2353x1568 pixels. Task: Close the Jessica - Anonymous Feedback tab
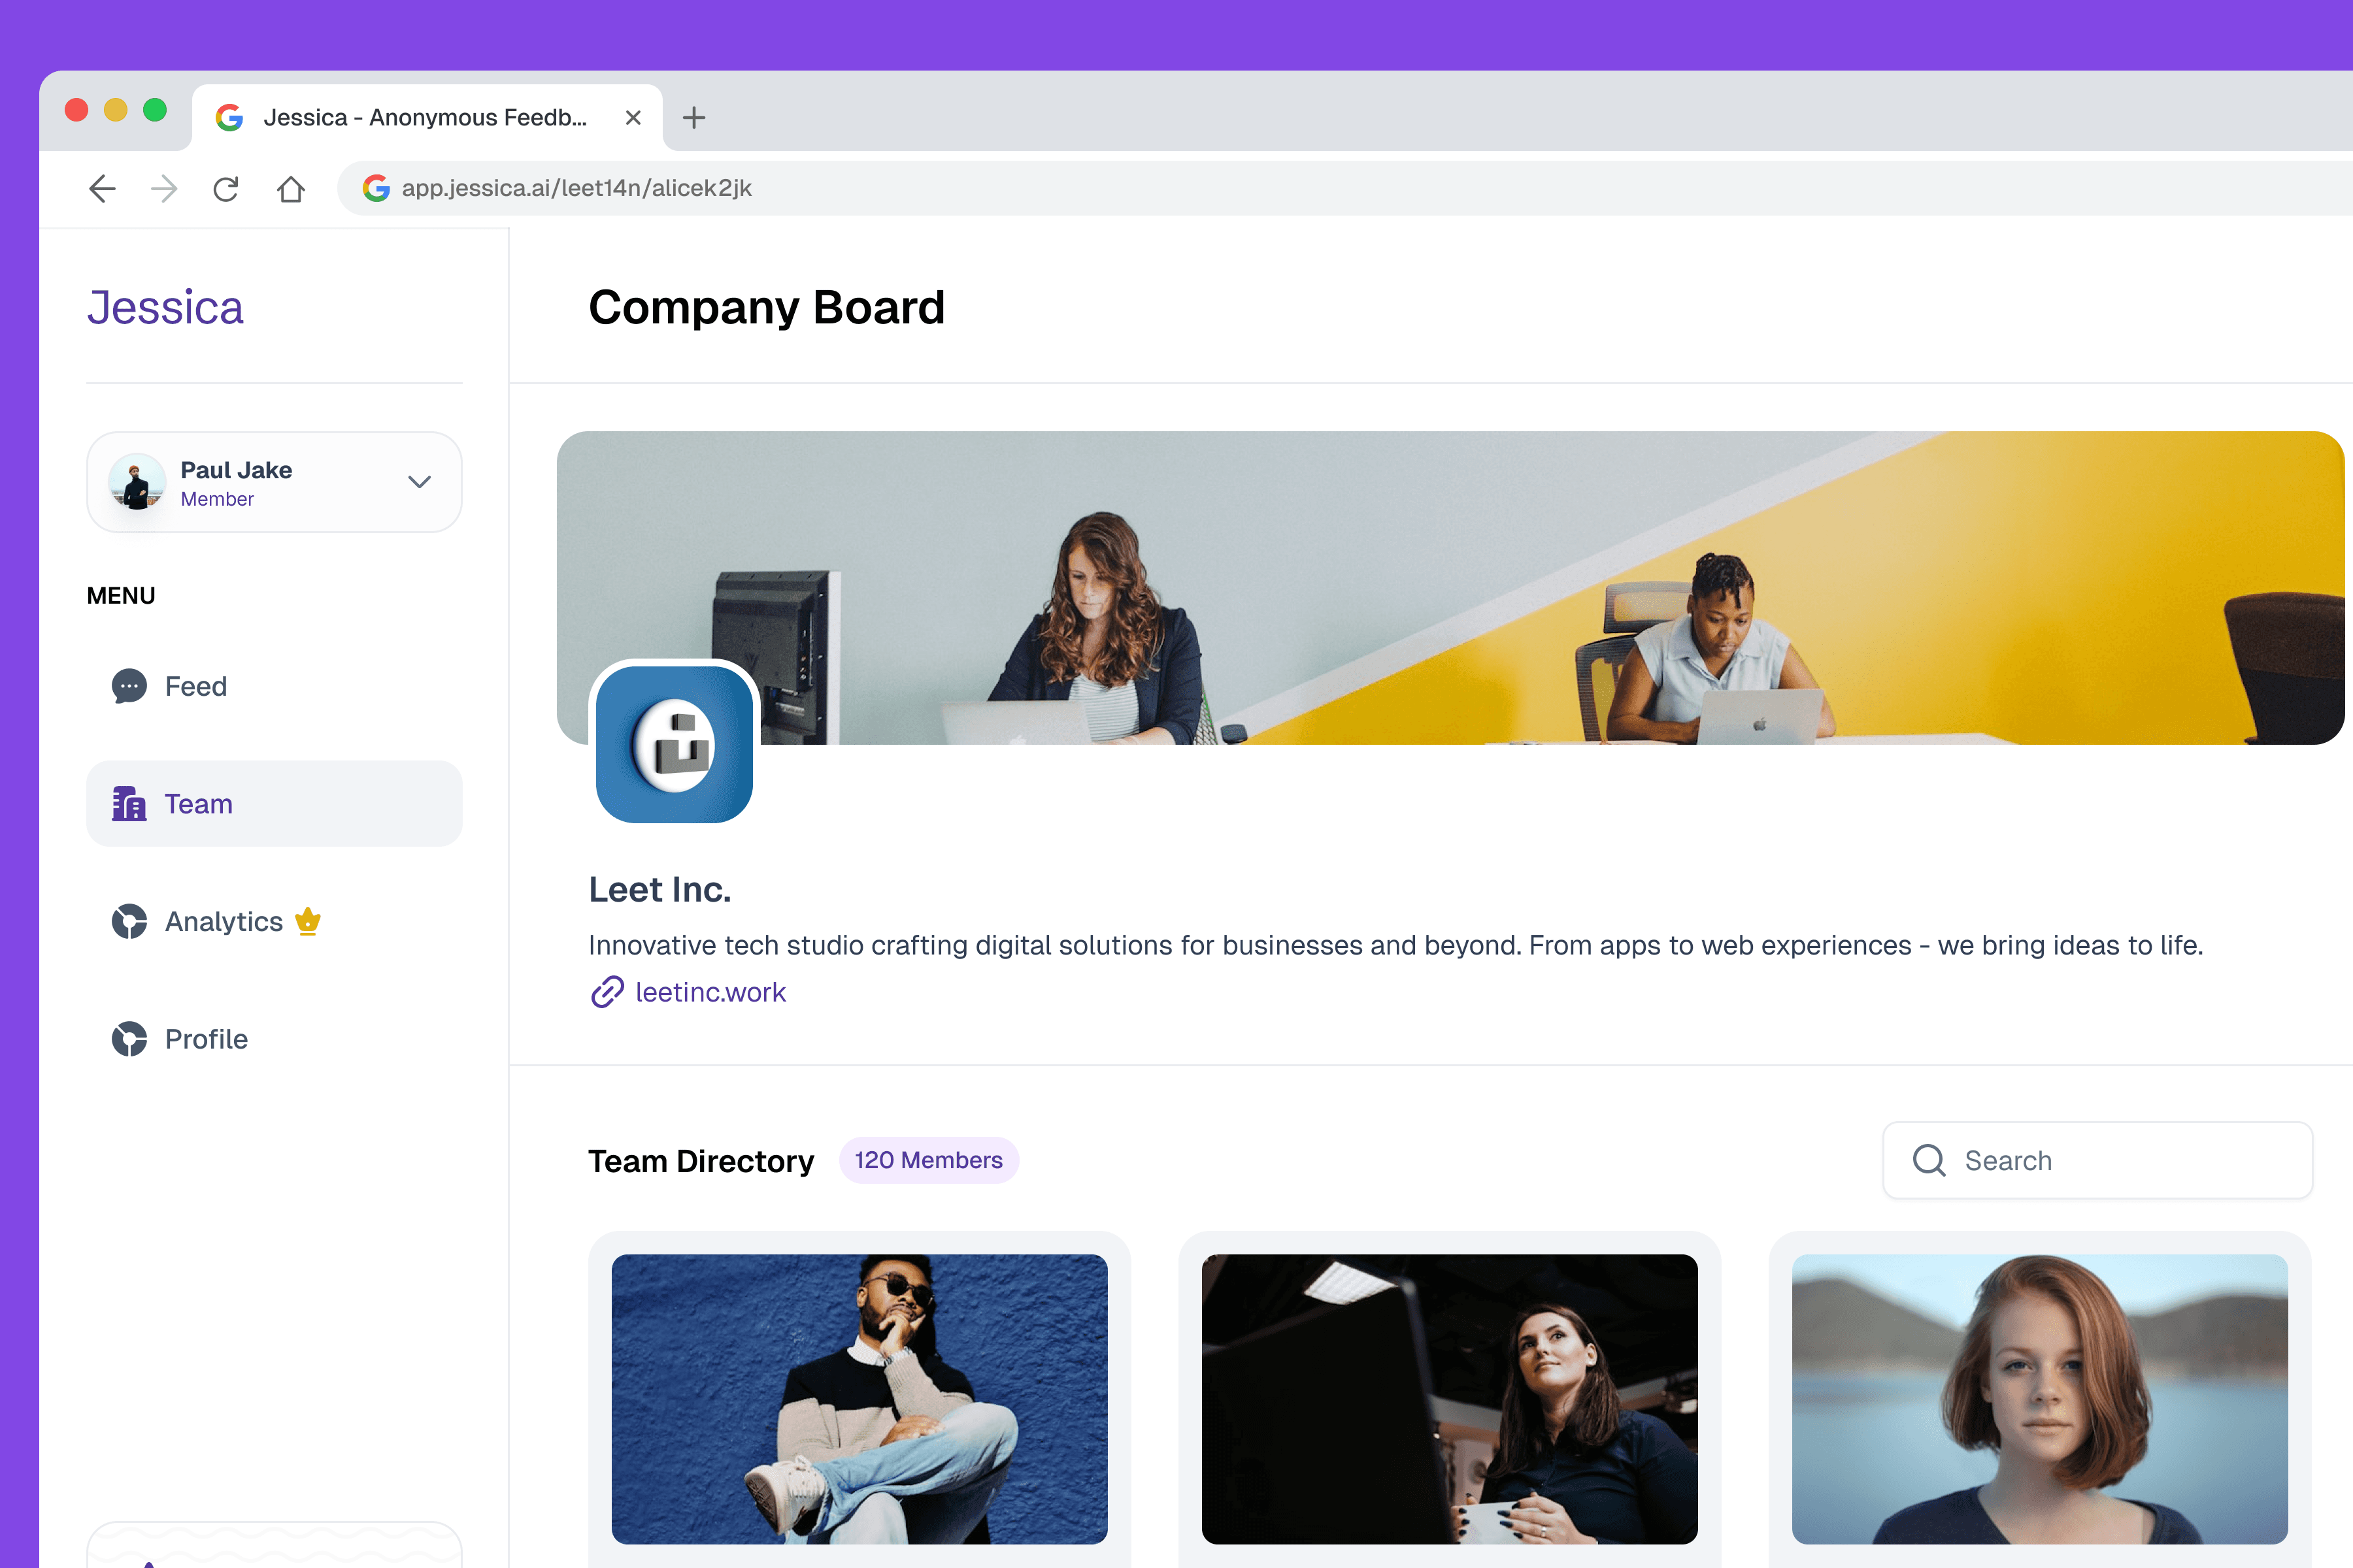[633, 118]
